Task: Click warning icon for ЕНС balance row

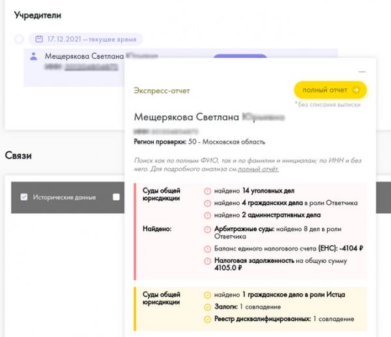Action: (x=207, y=249)
